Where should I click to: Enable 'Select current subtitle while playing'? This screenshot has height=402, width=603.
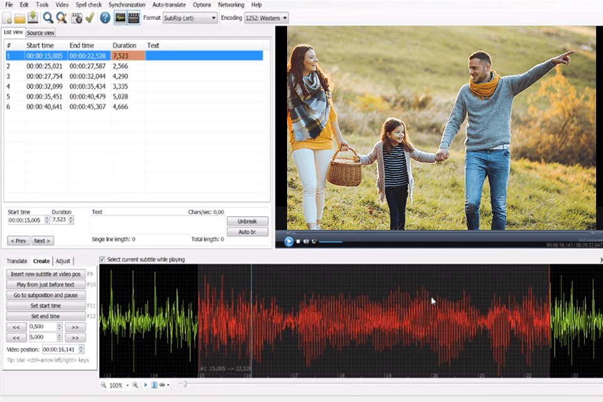click(x=102, y=259)
